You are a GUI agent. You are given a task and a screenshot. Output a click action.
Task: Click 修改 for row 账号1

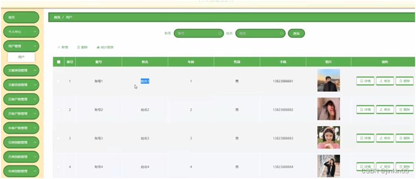point(385,81)
